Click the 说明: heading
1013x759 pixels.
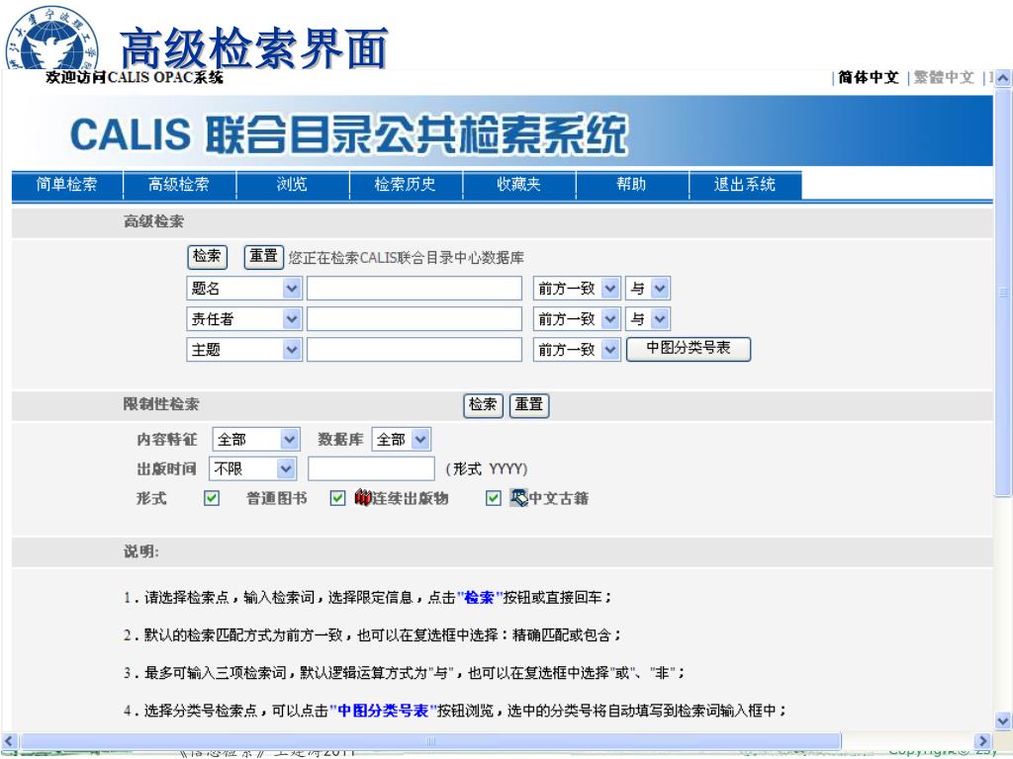(x=140, y=551)
